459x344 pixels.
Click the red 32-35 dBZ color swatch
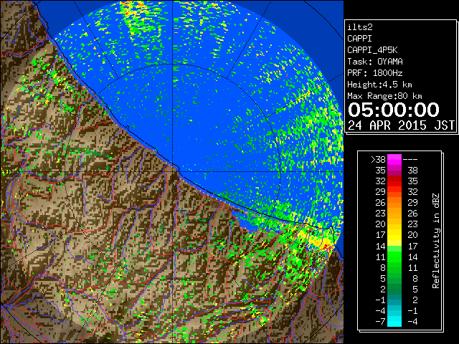tap(394, 181)
